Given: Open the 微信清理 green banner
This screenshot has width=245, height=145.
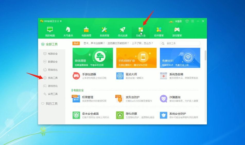Looking at the screenshot, I should click(93, 58).
